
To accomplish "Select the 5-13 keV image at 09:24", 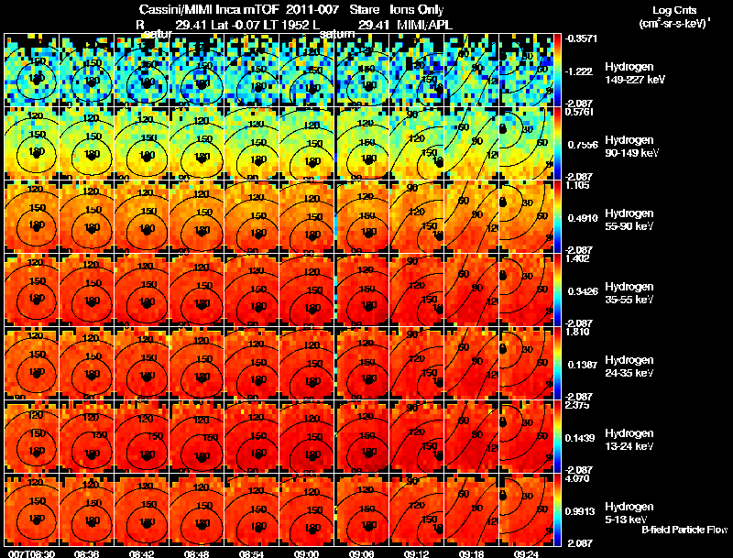I will pos(526,509).
